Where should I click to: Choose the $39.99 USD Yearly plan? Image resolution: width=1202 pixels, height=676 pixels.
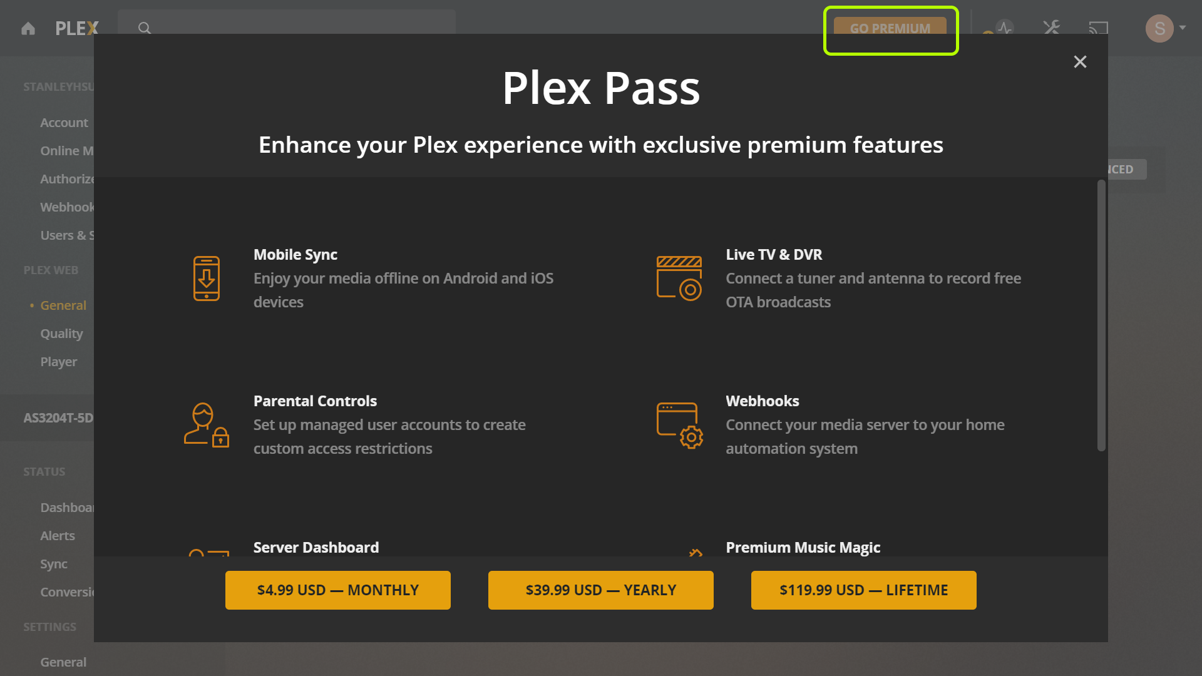tap(601, 590)
